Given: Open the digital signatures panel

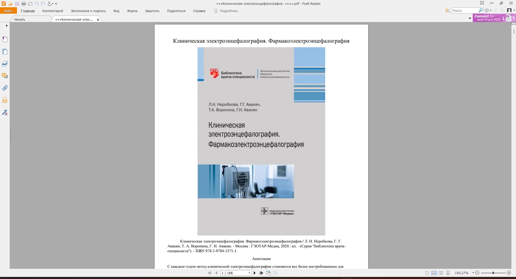Looking at the screenshot, I should coord(5,112).
